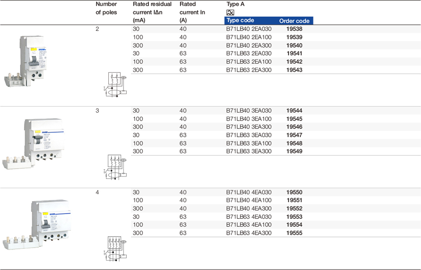Click the Rated residual current IΔn header
Image resolution: width=421 pixels, height=270 pixels.
[x=152, y=12]
